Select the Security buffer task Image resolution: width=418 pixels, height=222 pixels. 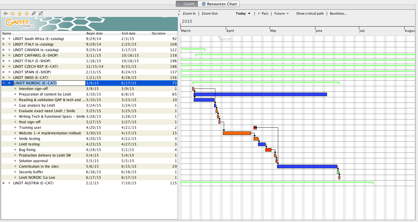point(89,172)
